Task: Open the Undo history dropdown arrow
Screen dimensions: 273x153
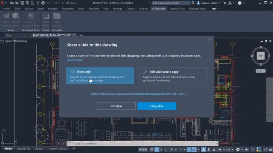Action: pos(52,3)
